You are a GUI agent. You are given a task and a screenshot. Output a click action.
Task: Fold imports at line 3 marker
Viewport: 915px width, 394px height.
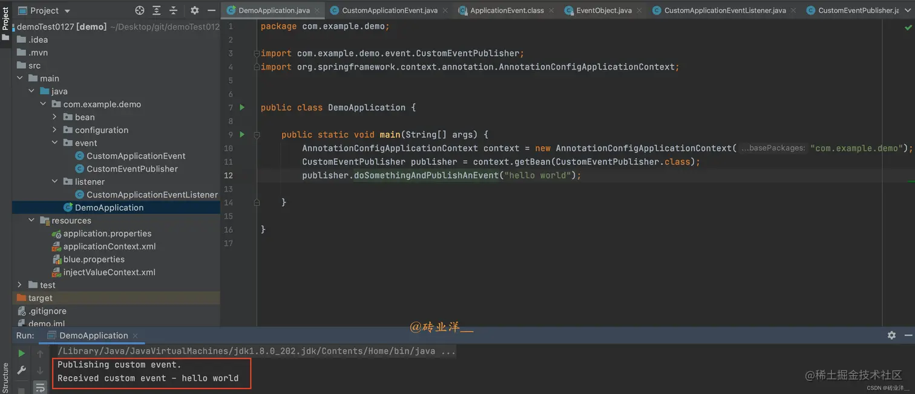(257, 53)
